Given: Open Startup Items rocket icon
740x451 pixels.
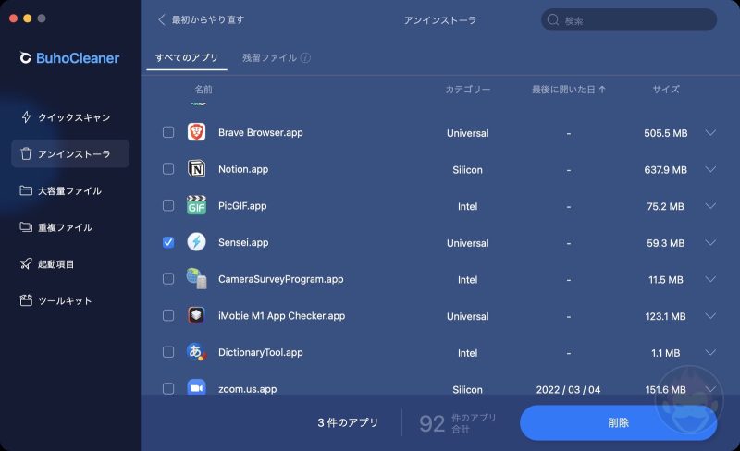Looking at the screenshot, I should pos(26,263).
